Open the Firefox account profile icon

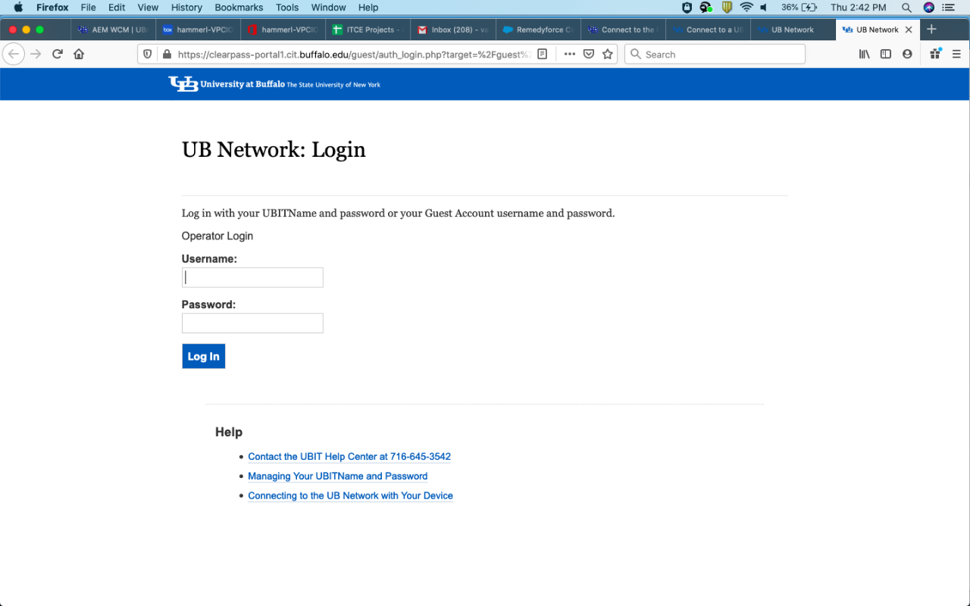pos(906,54)
